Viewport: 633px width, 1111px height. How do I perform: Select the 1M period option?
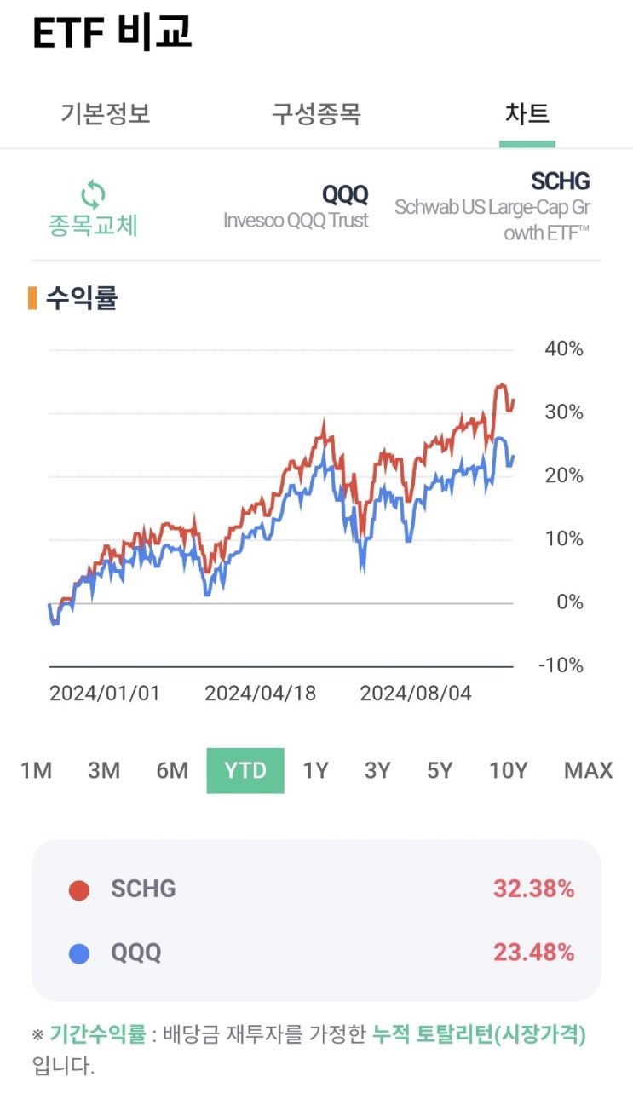click(x=36, y=771)
